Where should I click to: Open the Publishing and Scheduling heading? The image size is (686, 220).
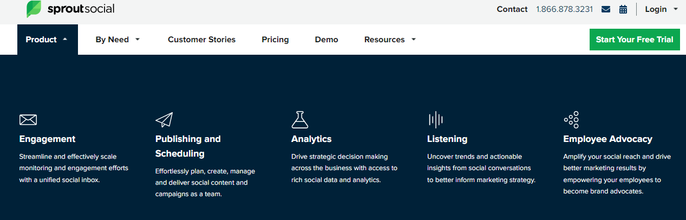pyautogui.click(x=188, y=146)
